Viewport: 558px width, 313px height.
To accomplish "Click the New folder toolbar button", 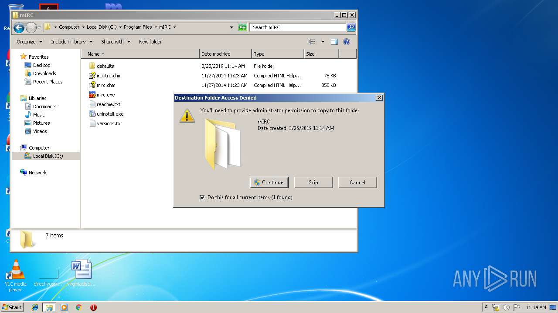I will (150, 42).
